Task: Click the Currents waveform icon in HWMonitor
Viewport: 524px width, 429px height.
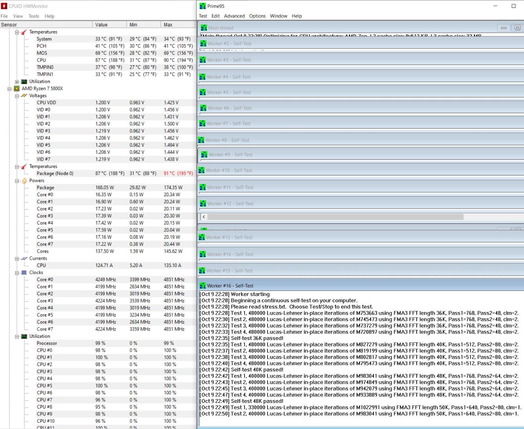Action: coord(24,258)
